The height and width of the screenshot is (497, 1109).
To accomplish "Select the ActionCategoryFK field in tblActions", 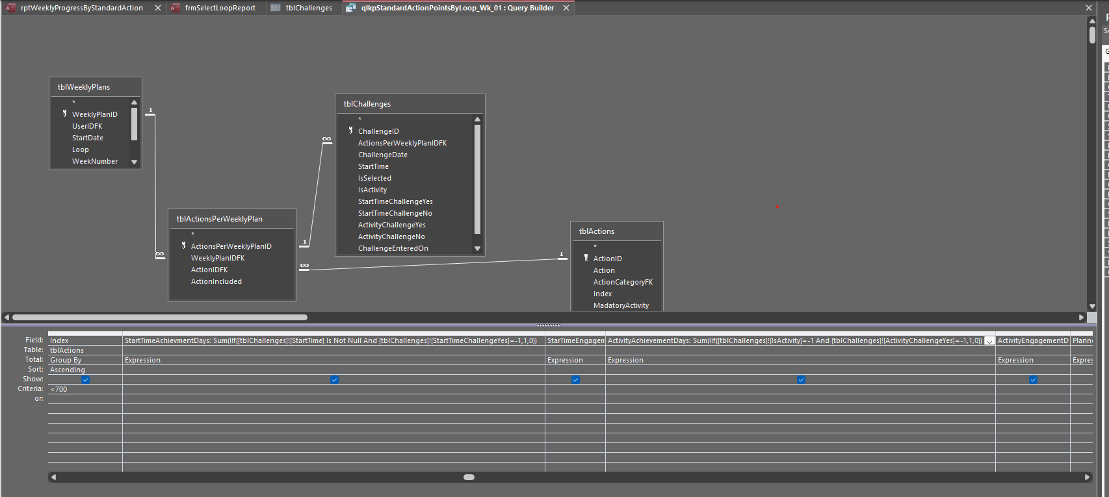I will [623, 282].
